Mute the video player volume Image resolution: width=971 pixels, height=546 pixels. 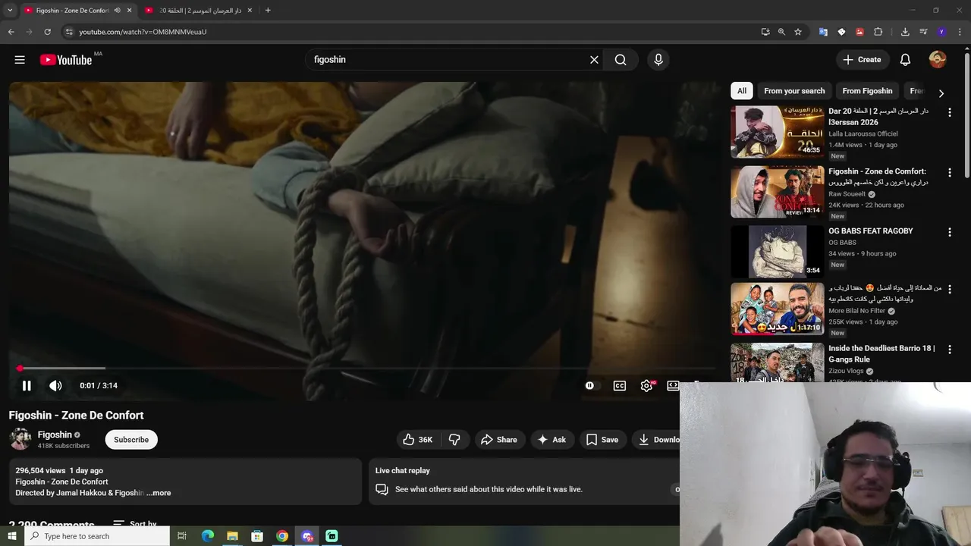point(55,385)
